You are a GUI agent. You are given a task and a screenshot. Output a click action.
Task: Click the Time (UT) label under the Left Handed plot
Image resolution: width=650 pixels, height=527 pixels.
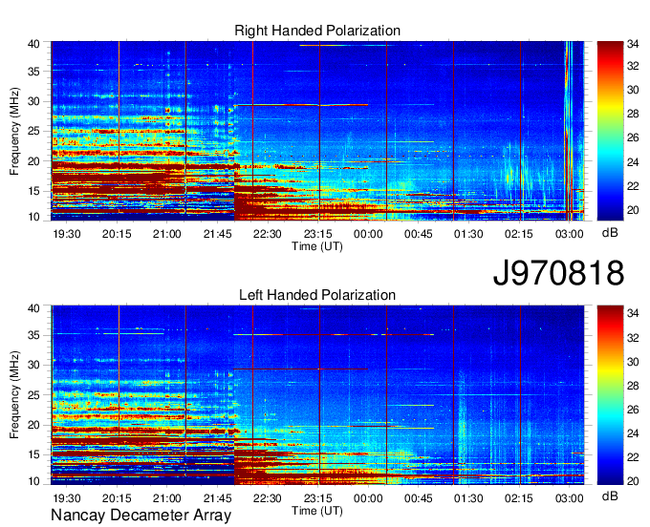coord(317,511)
